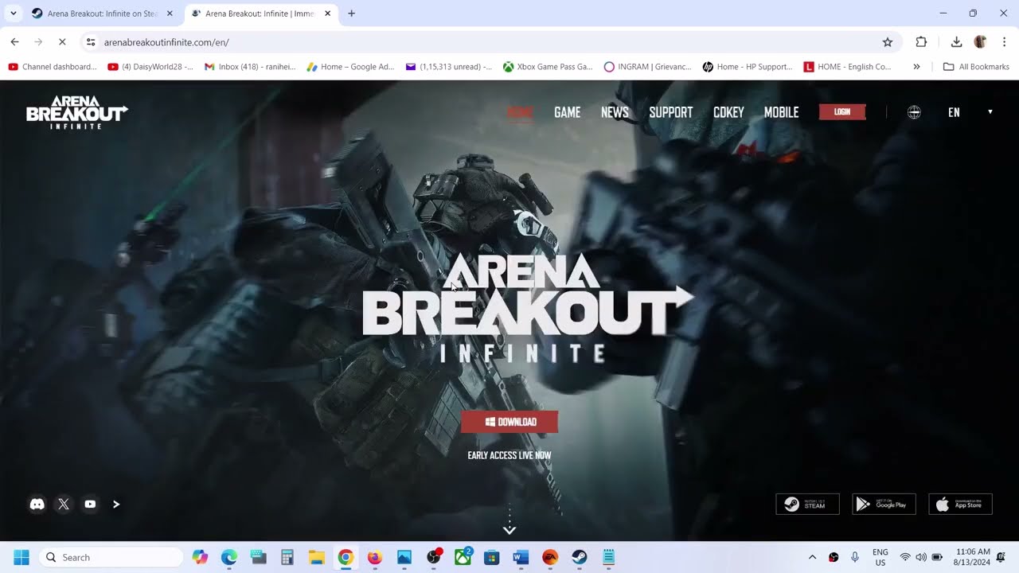Open Steam from the taskbar

(580, 557)
